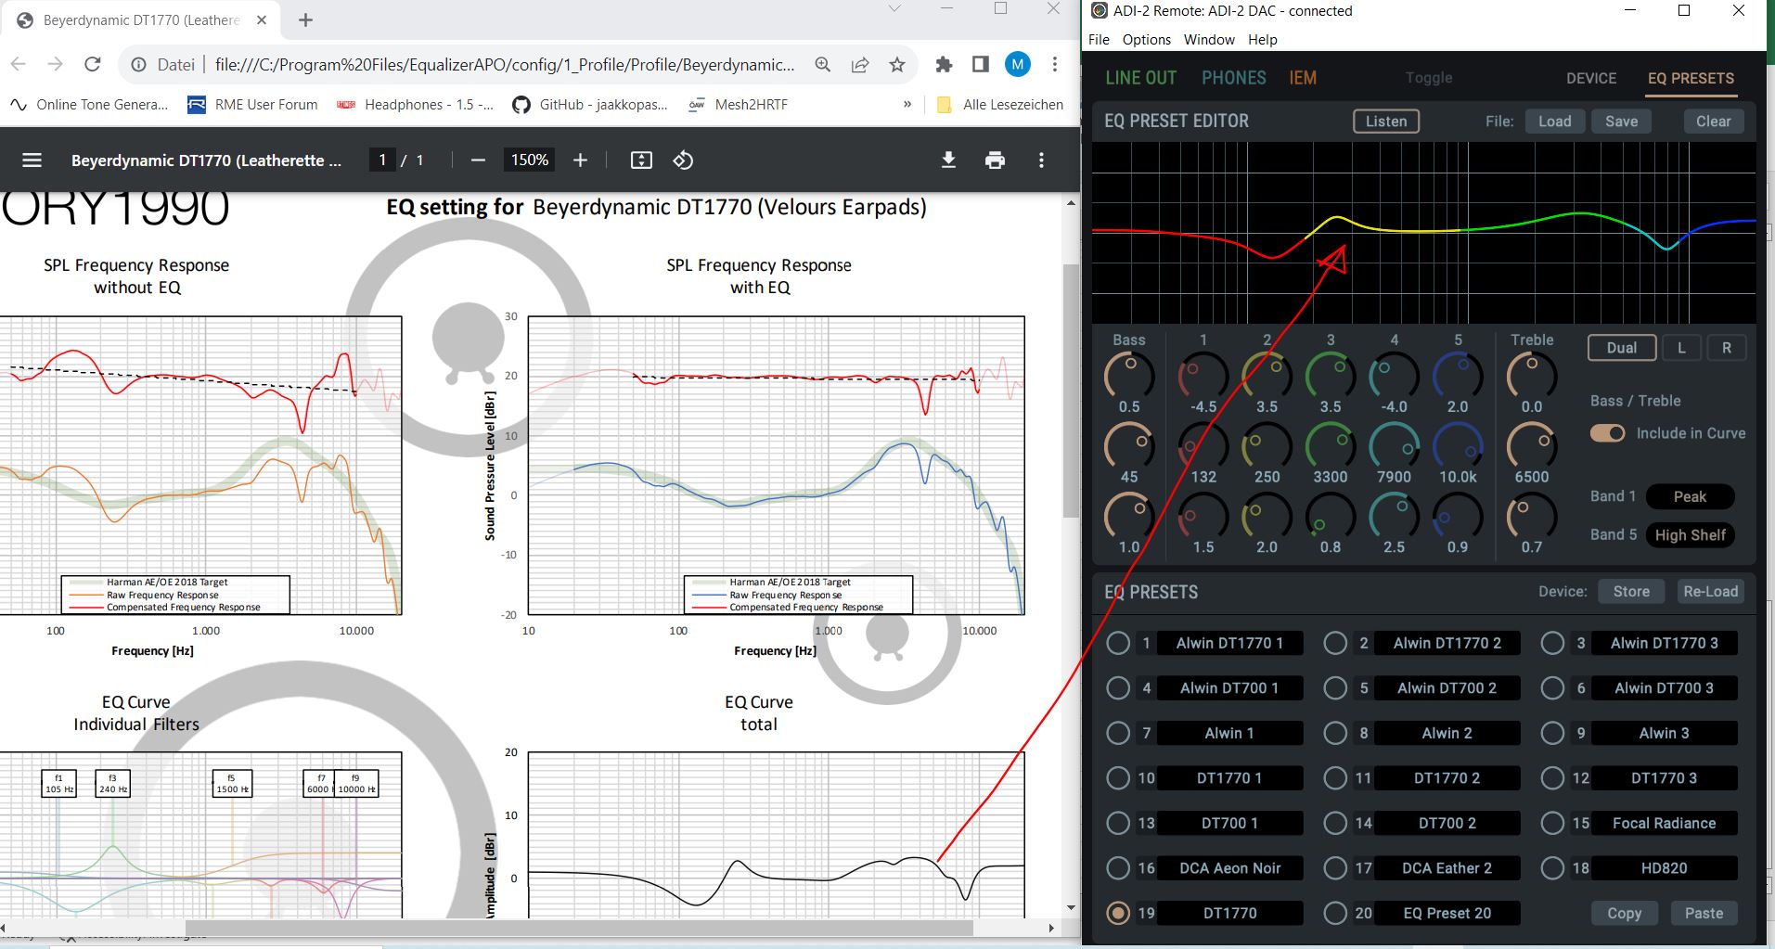Viewport: 1775px width, 949px height.
Task: Click the Clear EQ button
Action: coord(1714,122)
